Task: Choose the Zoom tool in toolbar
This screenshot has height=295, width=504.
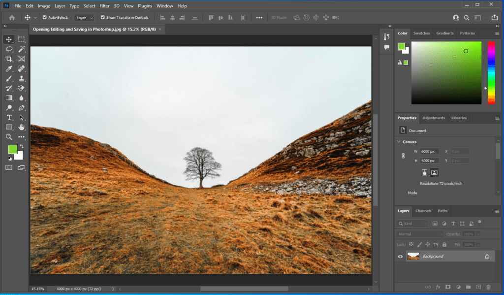Action: tap(9, 137)
